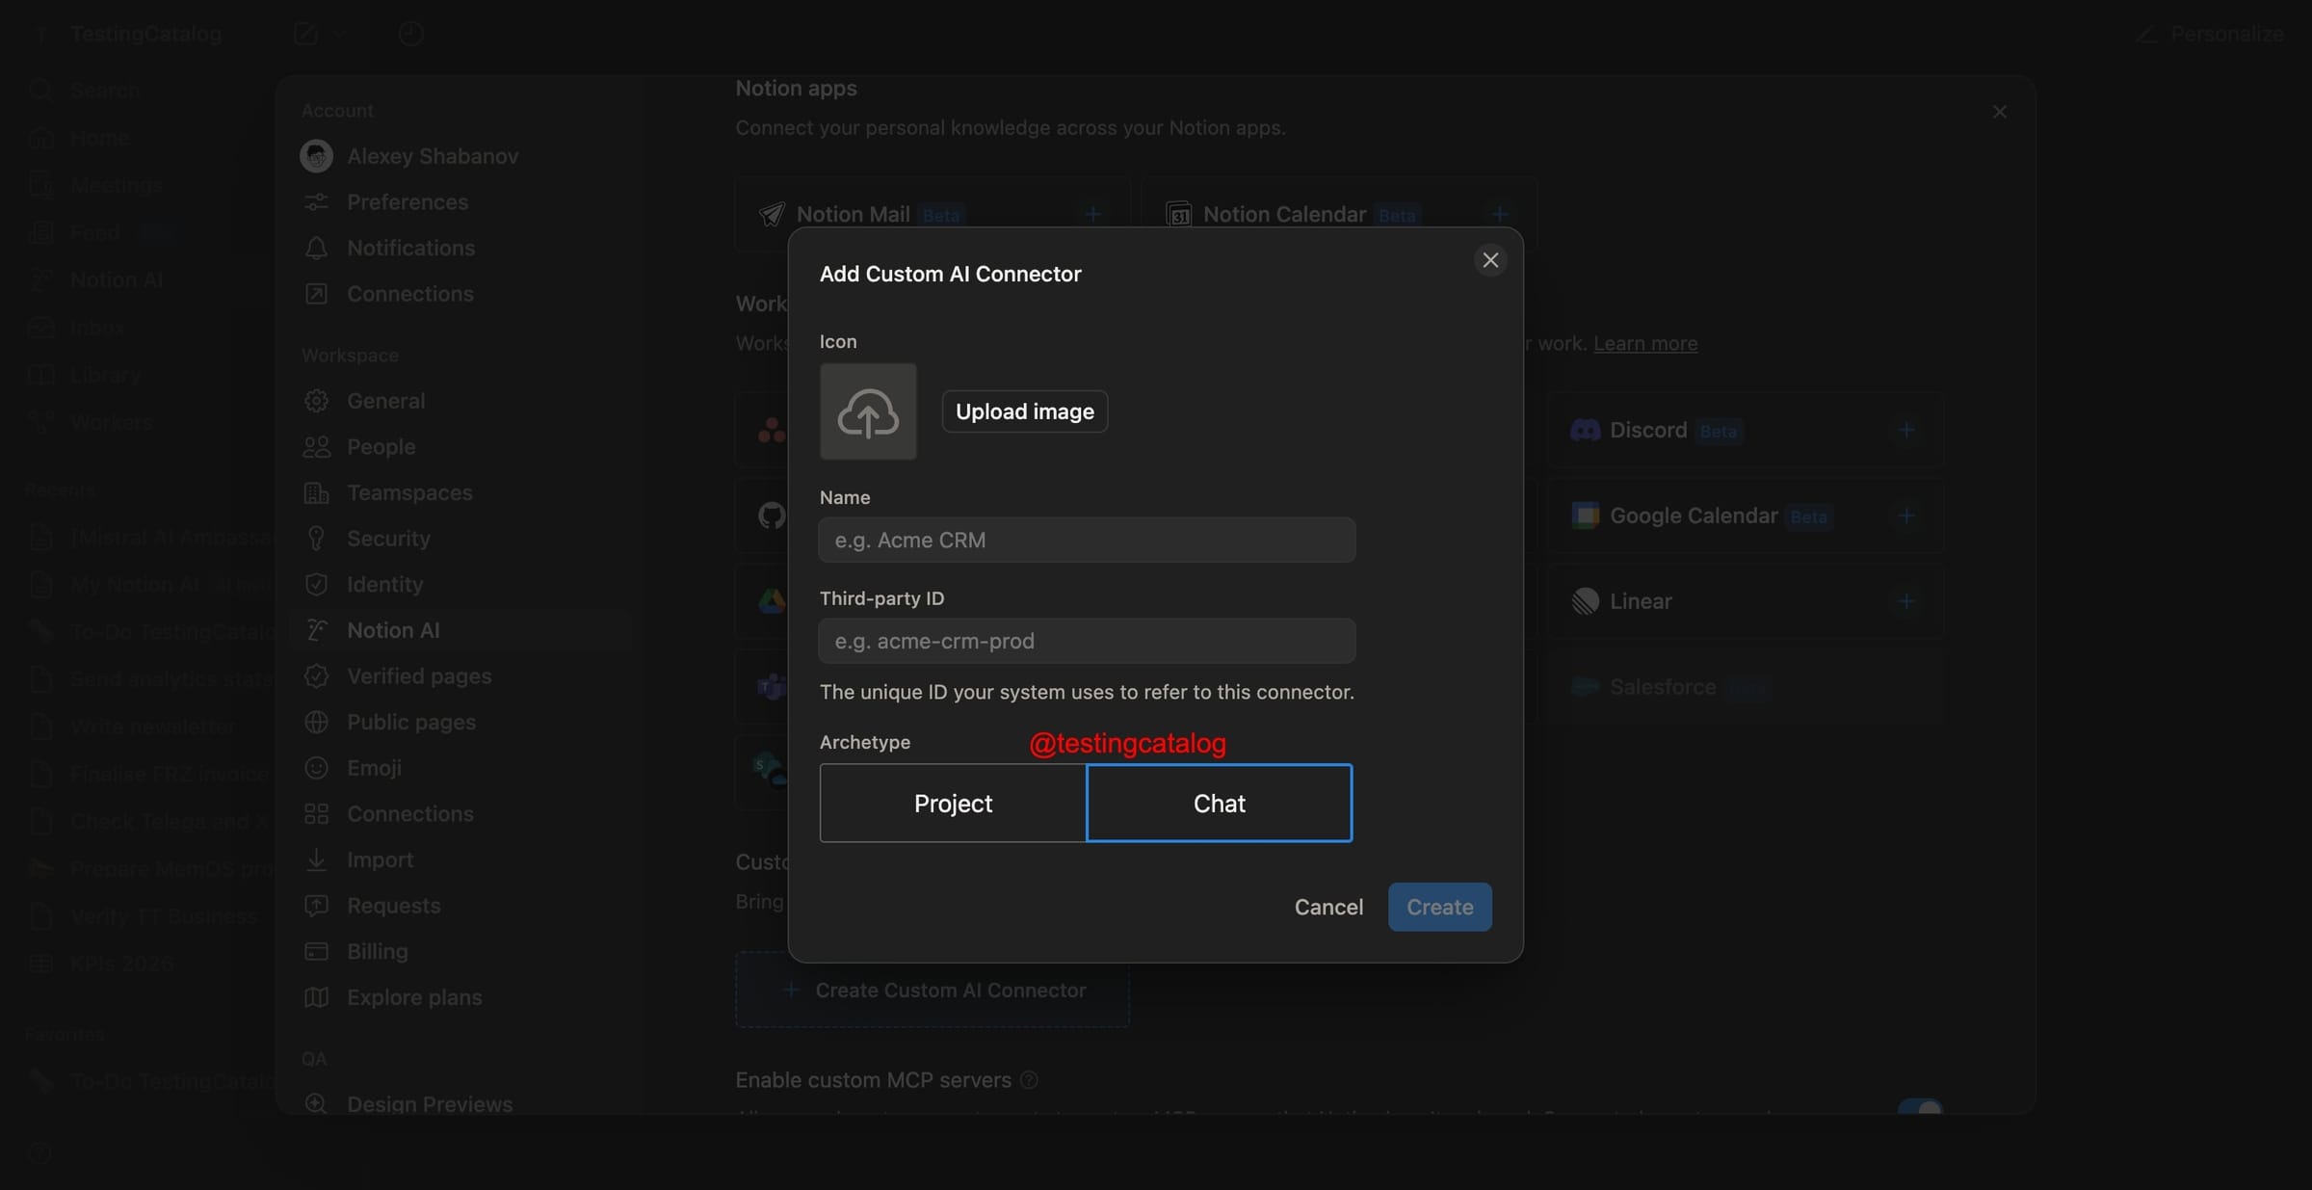Open Preferences in the settings sidebar
Image resolution: width=2312 pixels, height=1190 pixels.
pos(407,202)
